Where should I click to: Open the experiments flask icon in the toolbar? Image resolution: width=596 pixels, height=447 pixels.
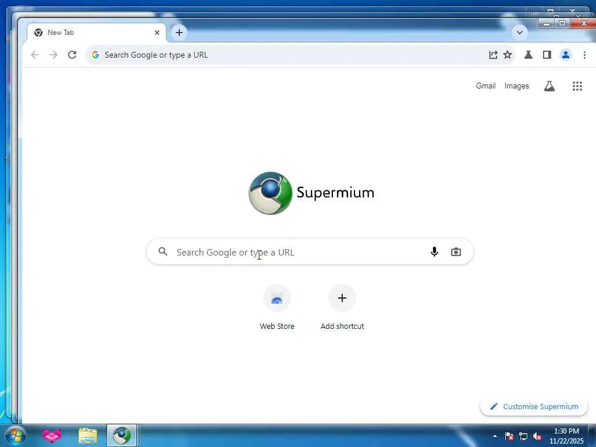pos(528,55)
